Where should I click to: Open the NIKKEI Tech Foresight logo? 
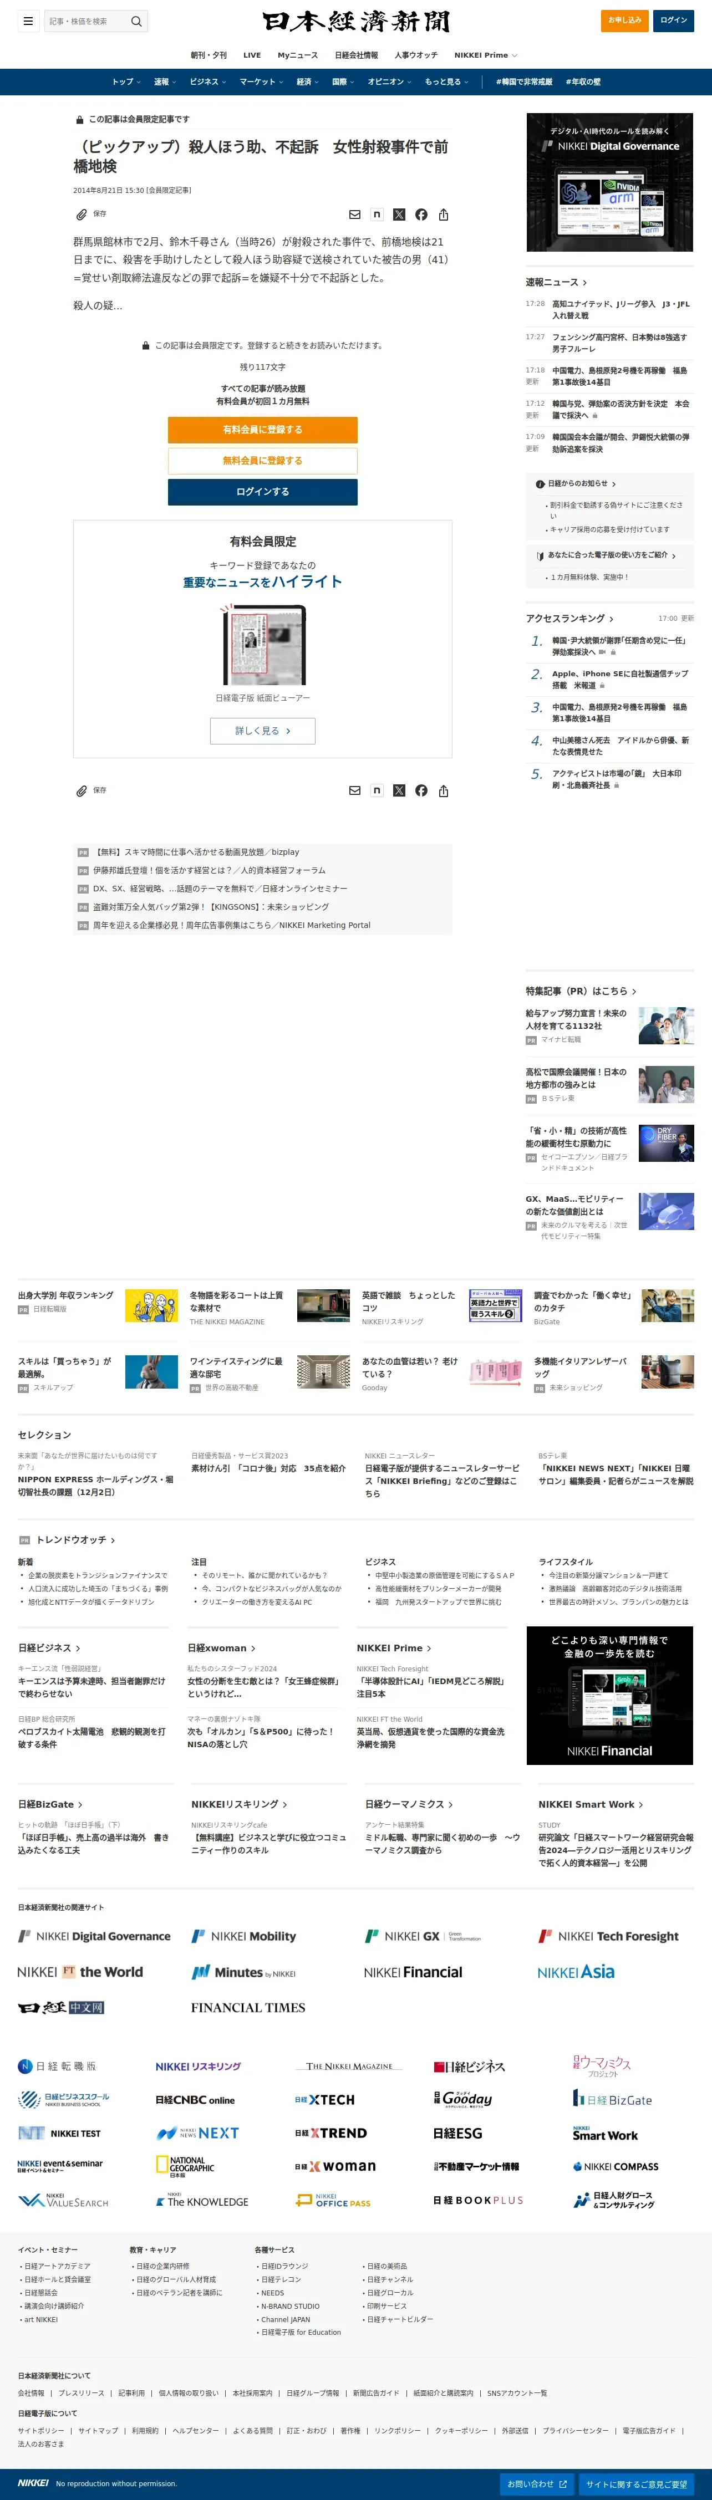(609, 1936)
